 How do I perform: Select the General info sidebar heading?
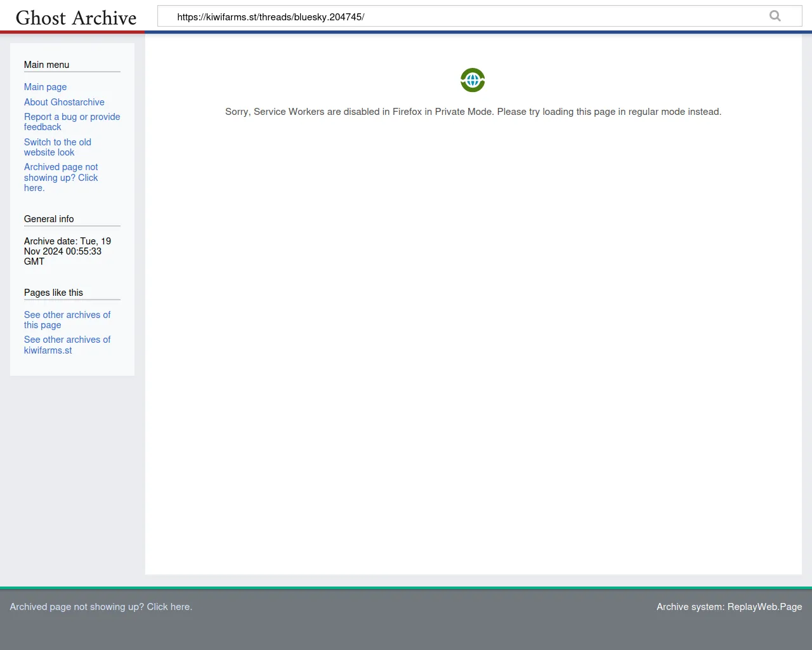pos(49,219)
